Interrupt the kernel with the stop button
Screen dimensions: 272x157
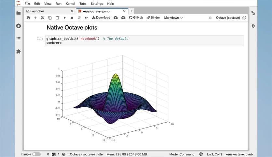72,18
